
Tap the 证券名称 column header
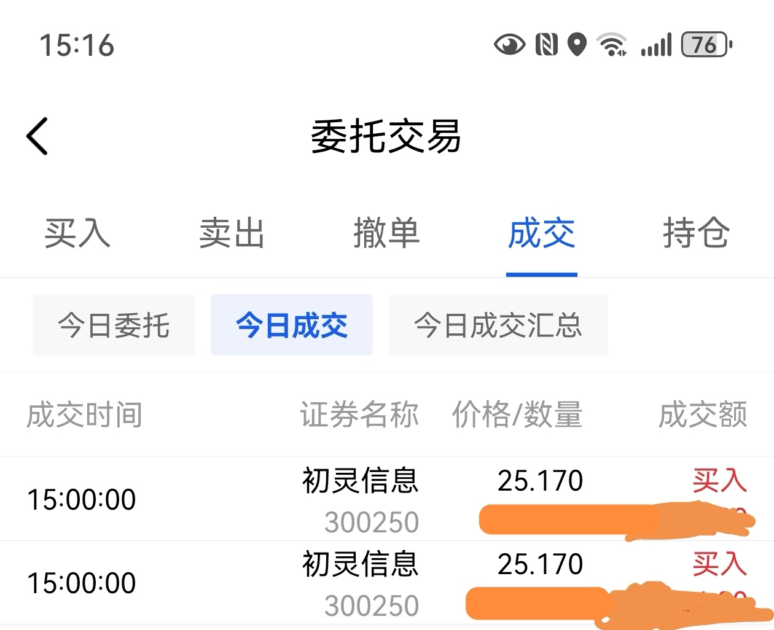[x=359, y=415]
